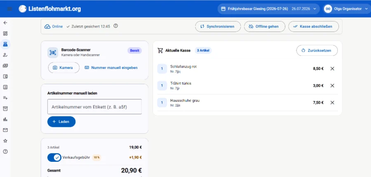Open the bar chart statistics sidebar icon
The height and width of the screenshot is (177, 371).
[x=5, y=119]
